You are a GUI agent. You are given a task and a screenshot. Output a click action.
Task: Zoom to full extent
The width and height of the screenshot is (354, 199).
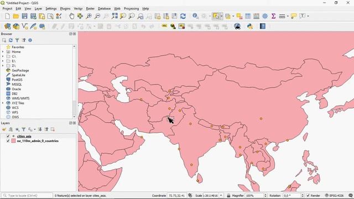[114, 16]
